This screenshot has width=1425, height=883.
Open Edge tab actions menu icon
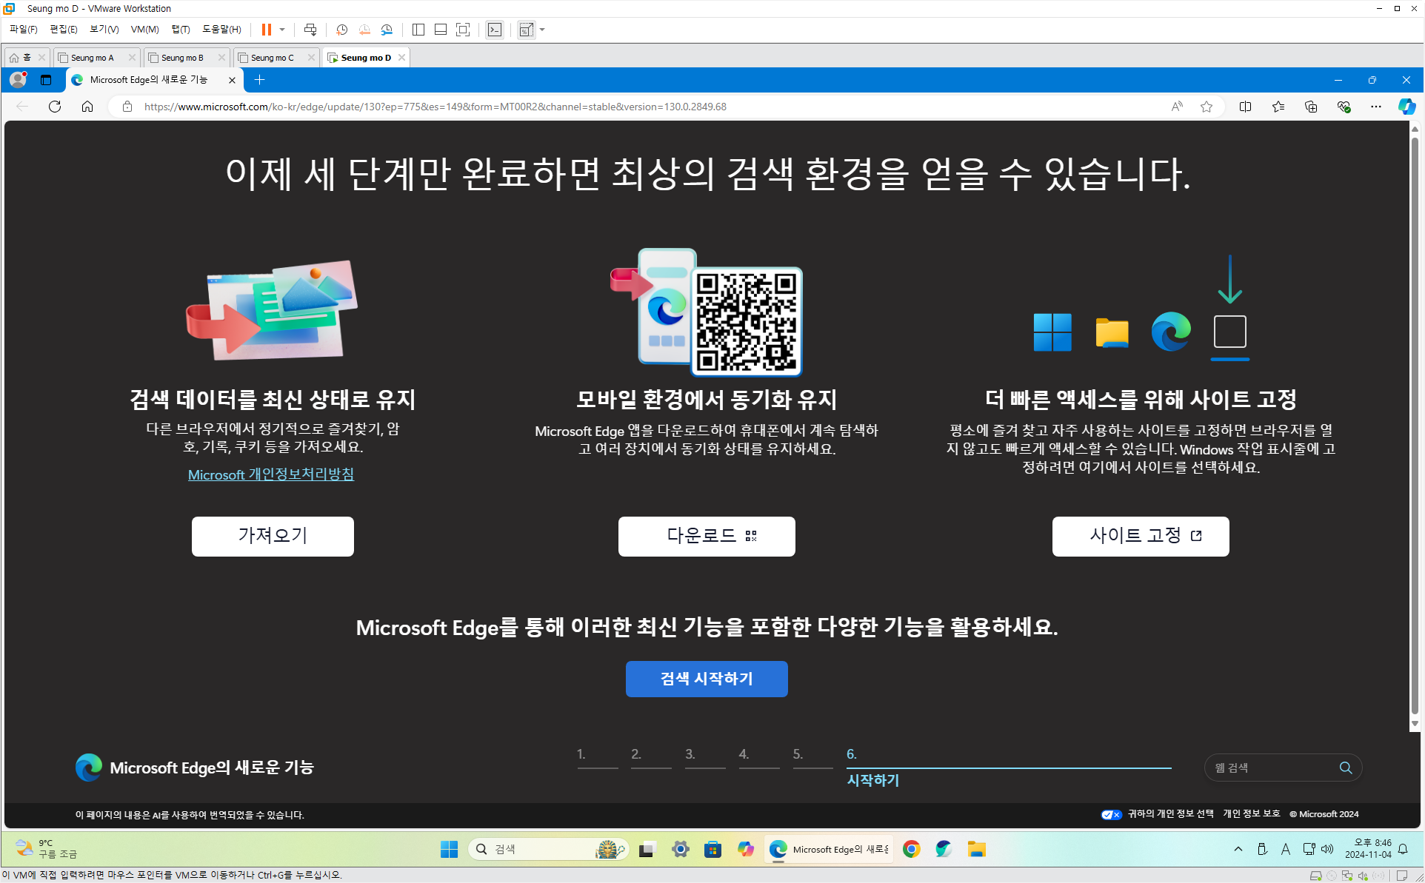46,80
